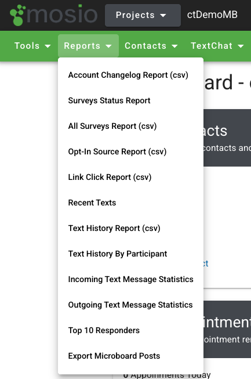This screenshot has width=251, height=379.
Task: Open Link Click Report (csv)
Action: pyautogui.click(x=130, y=177)
